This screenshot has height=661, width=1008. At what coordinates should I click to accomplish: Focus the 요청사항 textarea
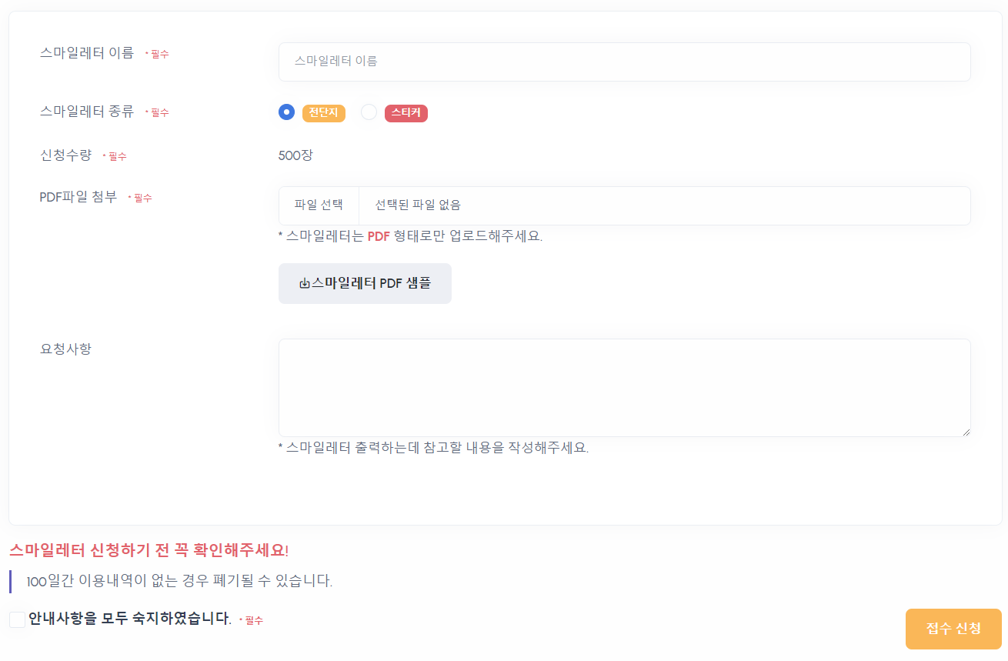[624, 387]
